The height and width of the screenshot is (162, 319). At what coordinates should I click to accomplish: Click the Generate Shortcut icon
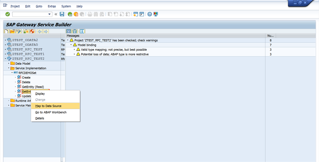[x=142, y=14]
